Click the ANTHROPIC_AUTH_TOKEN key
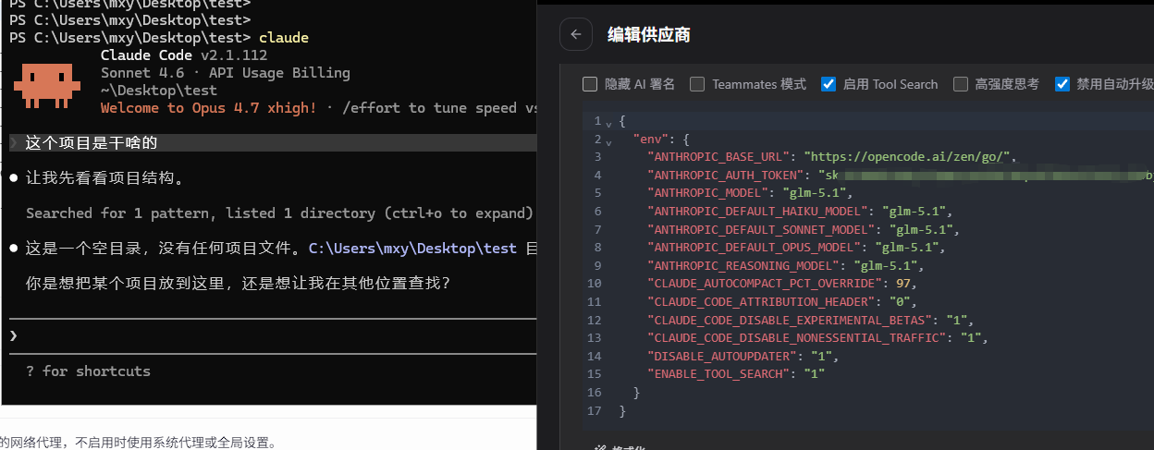1154x450 pixels. [x=726, y=175]
